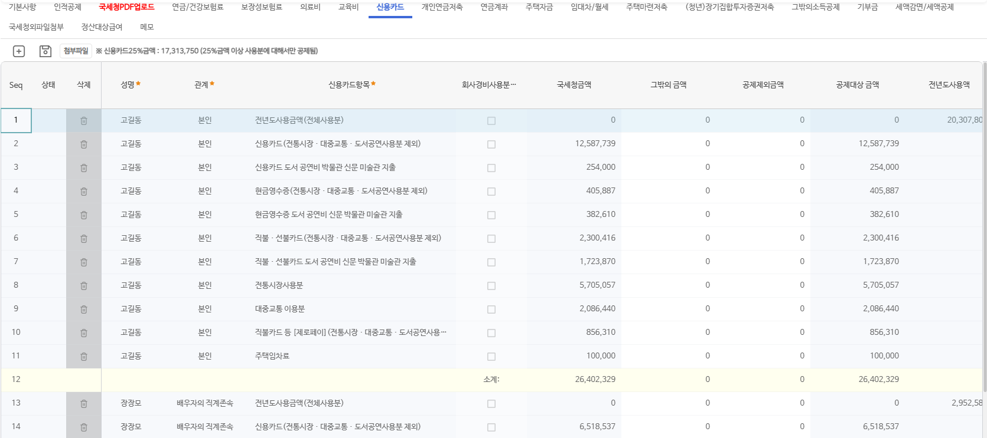The image size is (987, 438).
Task: Click the trash icon in row 5
Action: pyautogui.click(x=84, y=215)
